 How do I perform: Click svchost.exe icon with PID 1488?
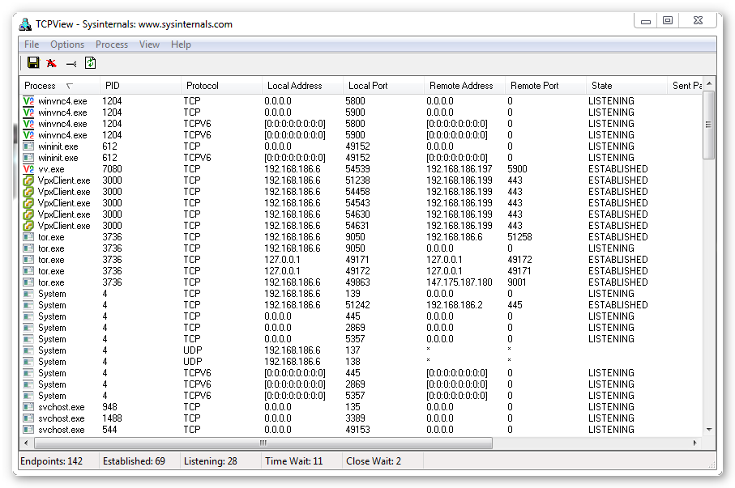tap(28, 418)
